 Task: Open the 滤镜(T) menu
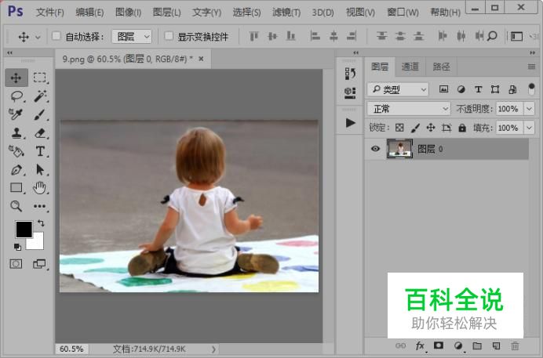pyautogui.click(x=286, y=13)
